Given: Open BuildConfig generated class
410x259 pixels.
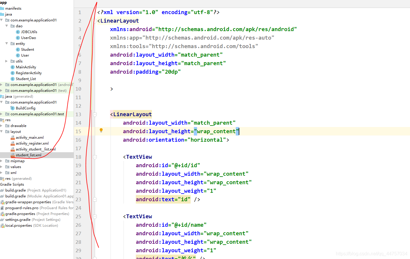Looking at the screenshot, I should (26, 108).
